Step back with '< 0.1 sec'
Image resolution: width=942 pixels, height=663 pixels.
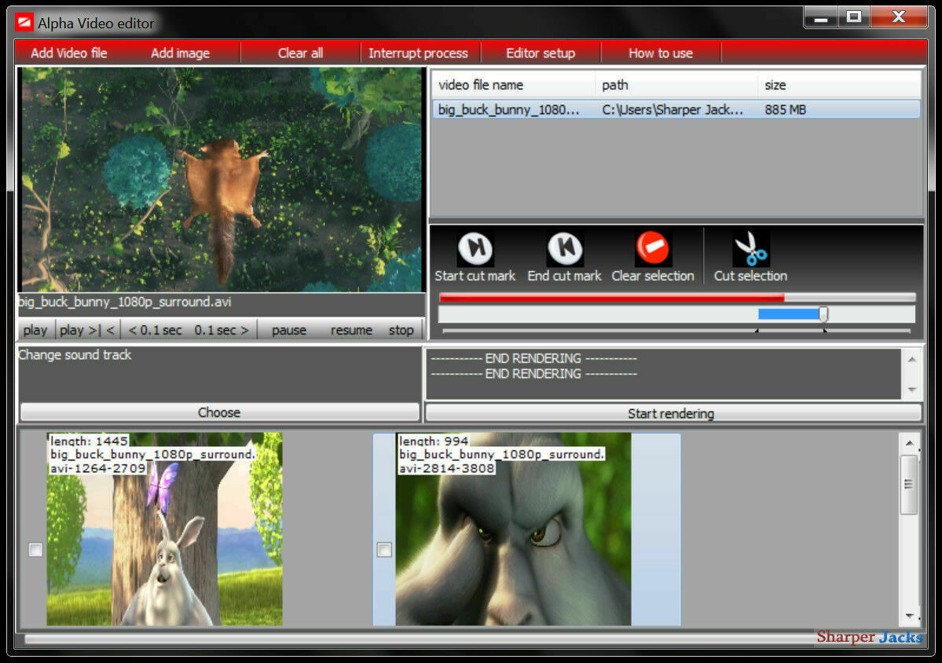click(x=155, y=330)
